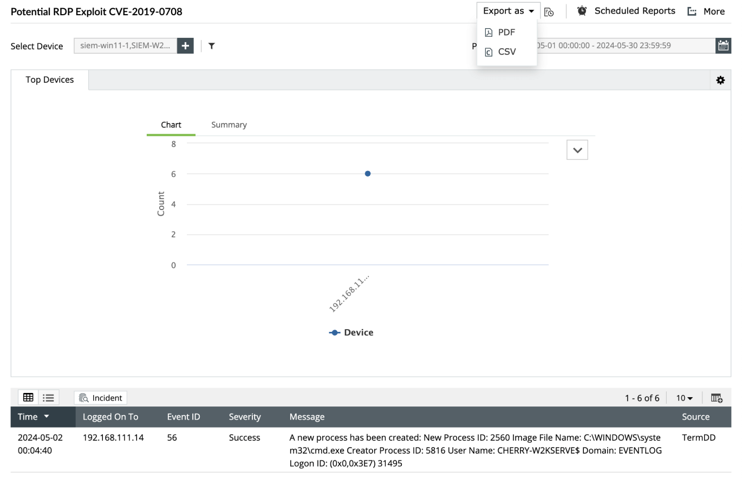The image size is (742, 479).
Task: Expand the More menu in the header
Action: (706, 11)
